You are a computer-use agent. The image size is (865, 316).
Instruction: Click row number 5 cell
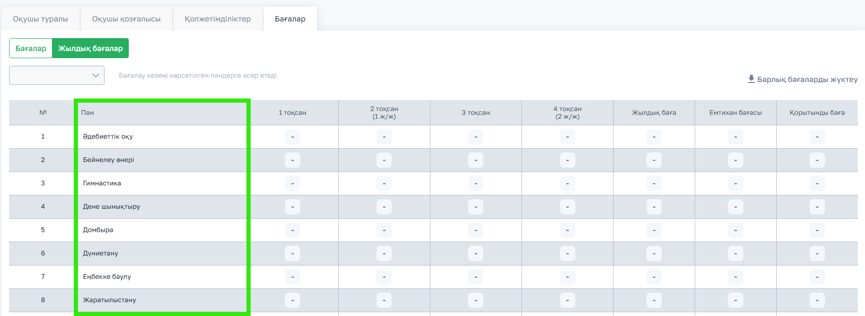43,230
